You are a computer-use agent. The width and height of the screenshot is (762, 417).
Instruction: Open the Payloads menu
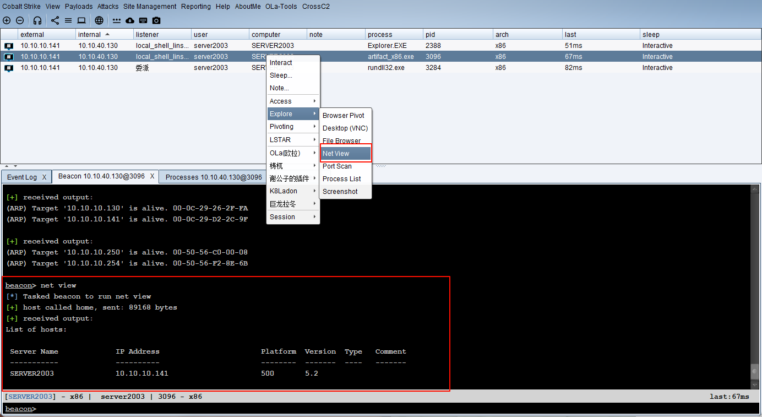point(79,7)
